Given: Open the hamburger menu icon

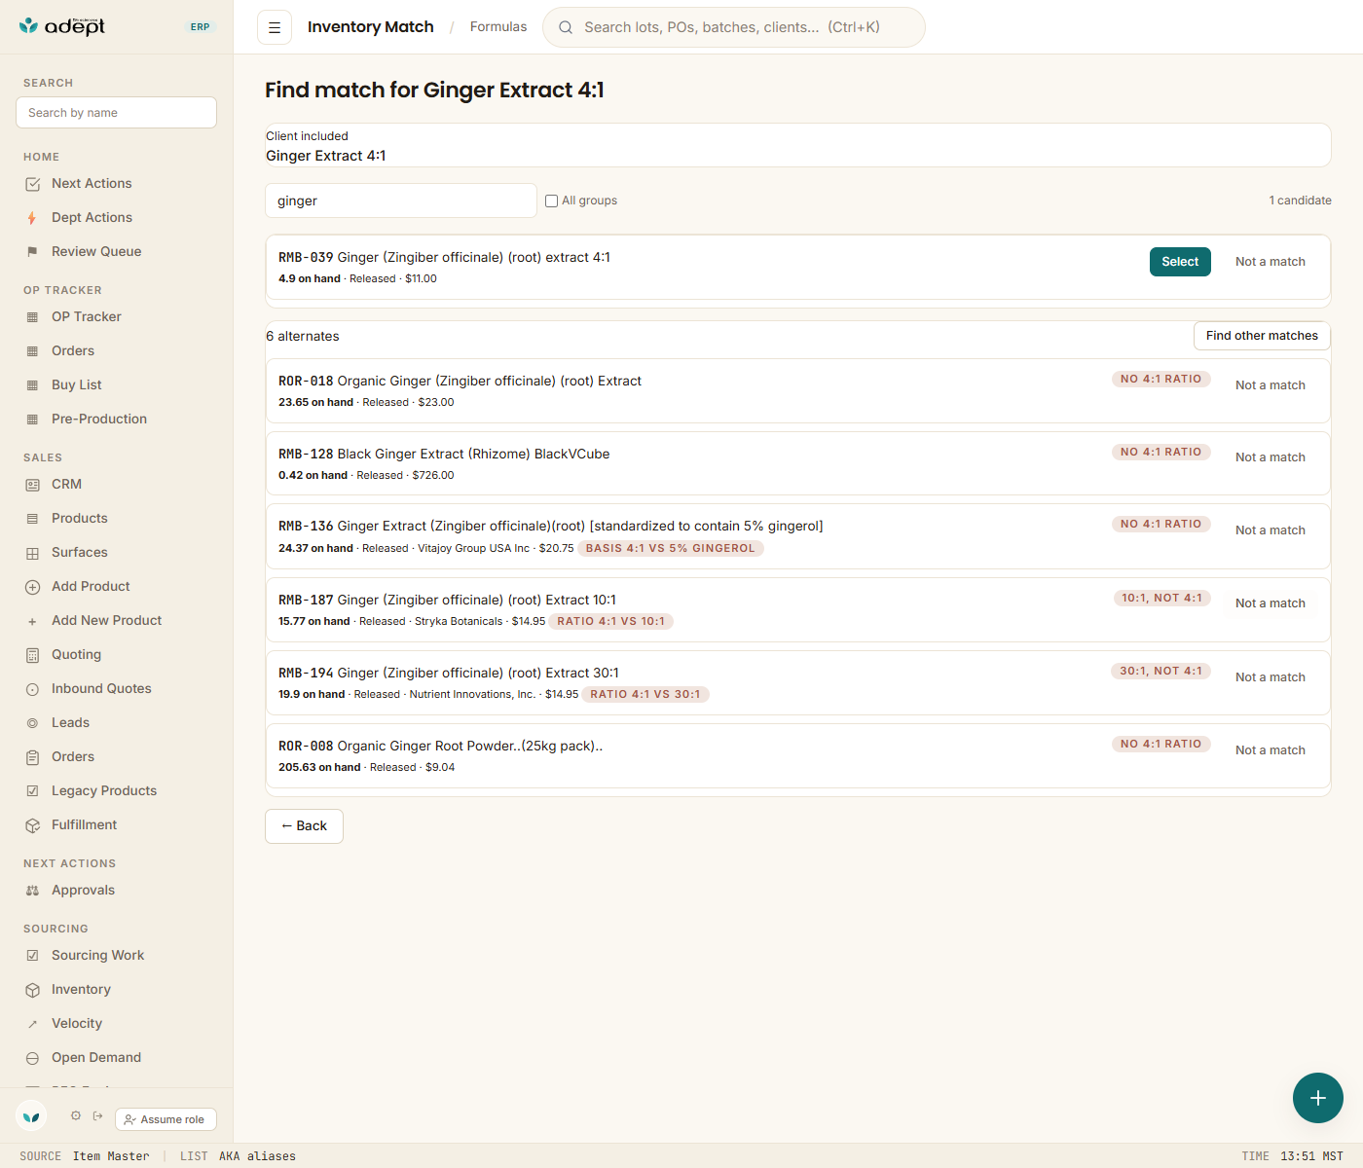Looking at the screenshot, I should 275,27.
